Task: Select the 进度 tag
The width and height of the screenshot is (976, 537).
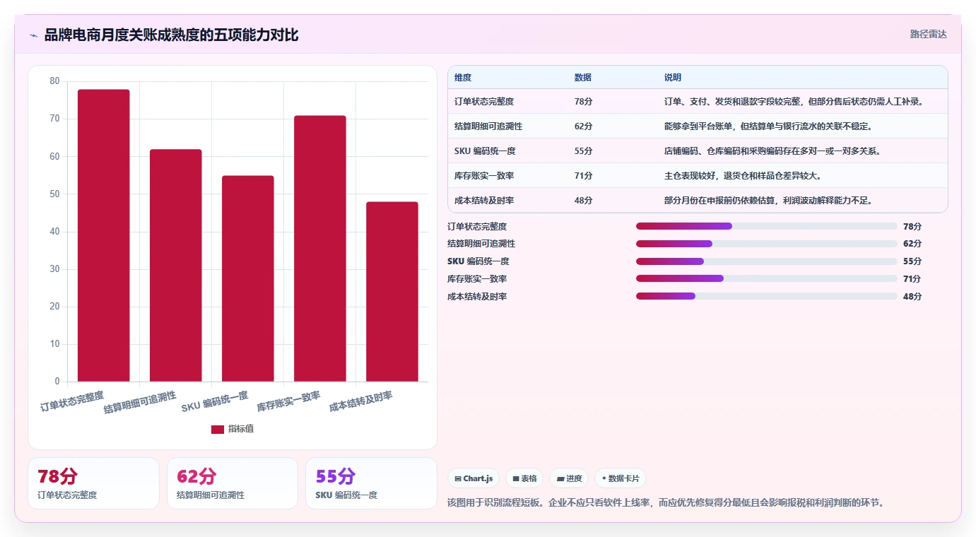Action: (x=569, y=478)
